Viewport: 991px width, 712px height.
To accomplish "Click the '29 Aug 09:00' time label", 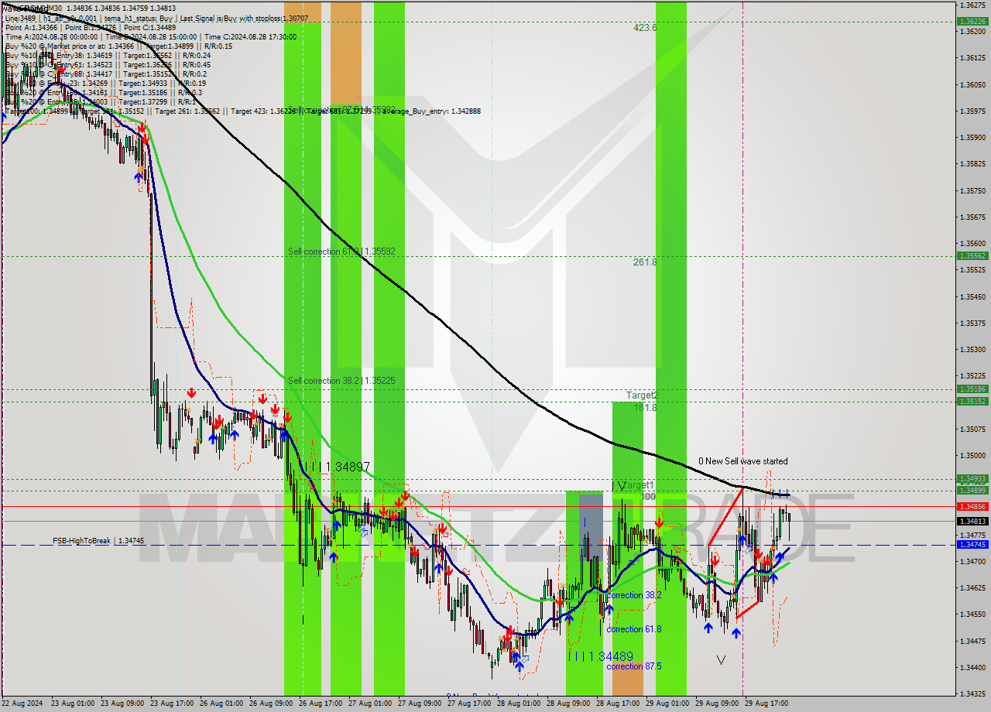I will point(715,703).
